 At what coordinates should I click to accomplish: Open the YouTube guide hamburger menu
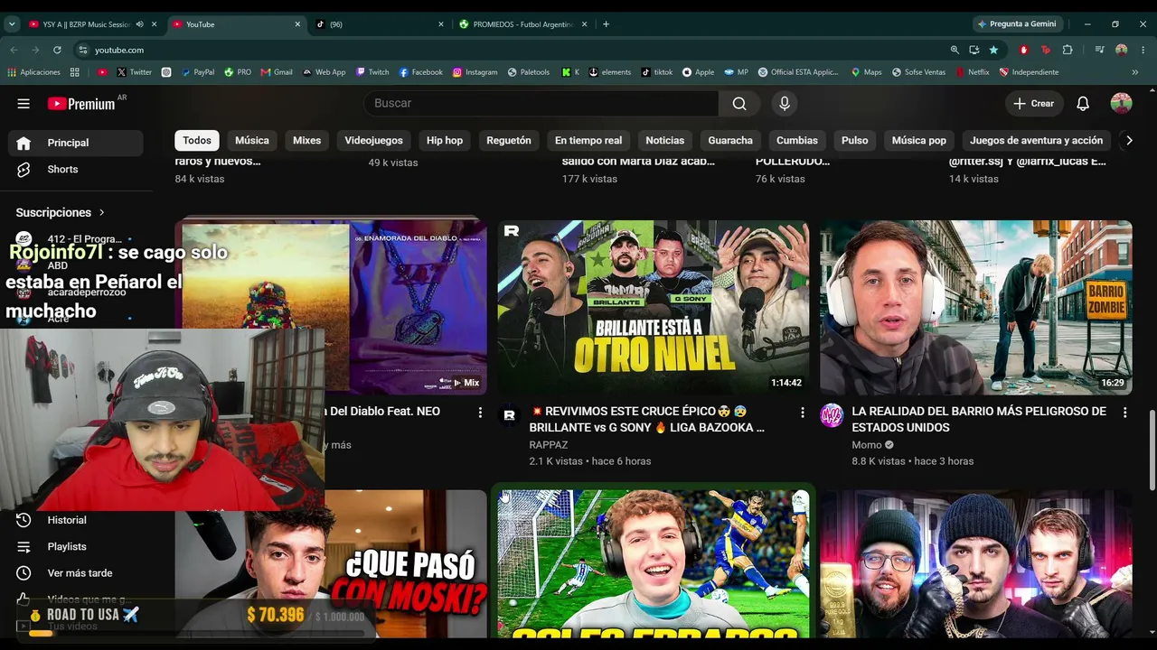click(24, 104)
